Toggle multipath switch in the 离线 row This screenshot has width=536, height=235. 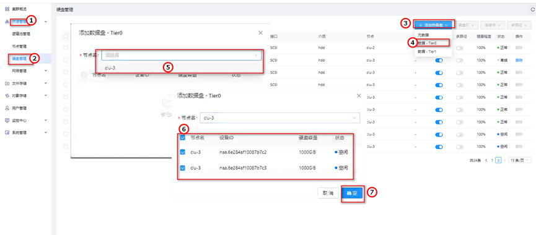click(460, 61)
